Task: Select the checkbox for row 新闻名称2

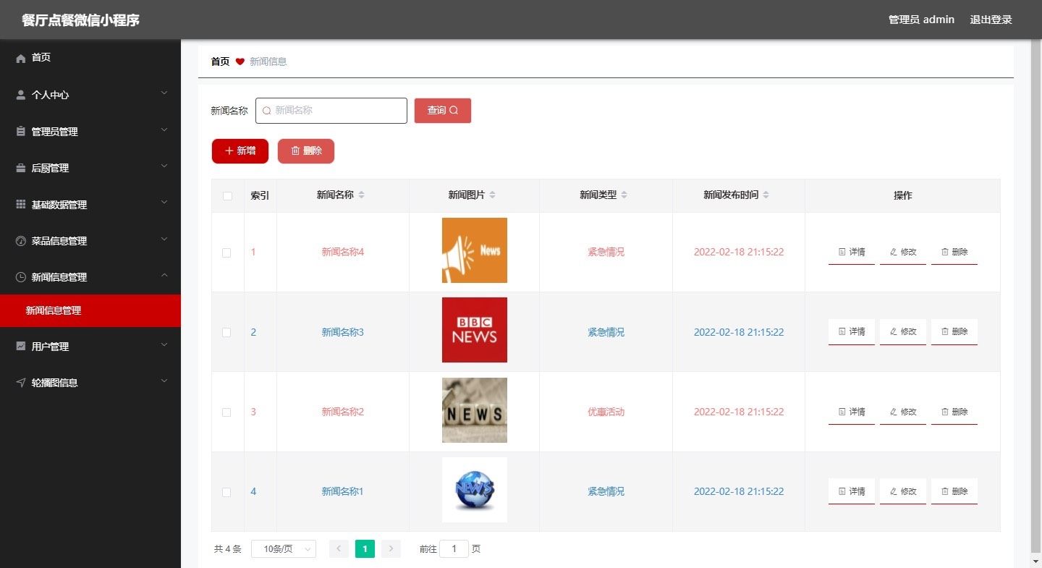Action: click(226, 412)
